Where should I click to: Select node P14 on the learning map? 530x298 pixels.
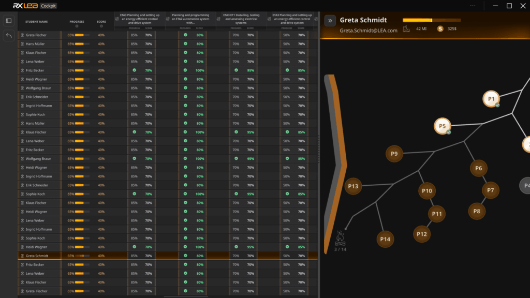pyautogui.click(x=385, y=239)
